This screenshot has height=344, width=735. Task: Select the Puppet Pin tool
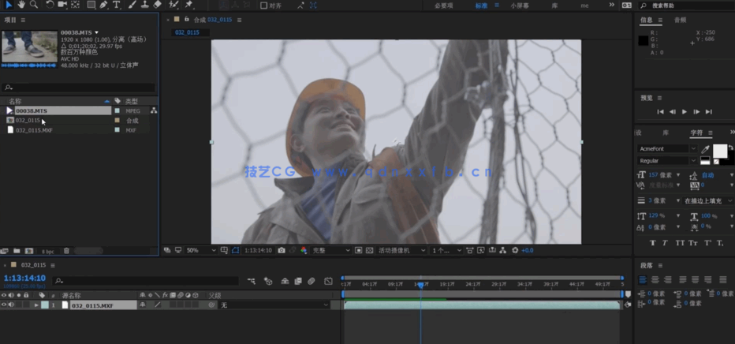189,5
